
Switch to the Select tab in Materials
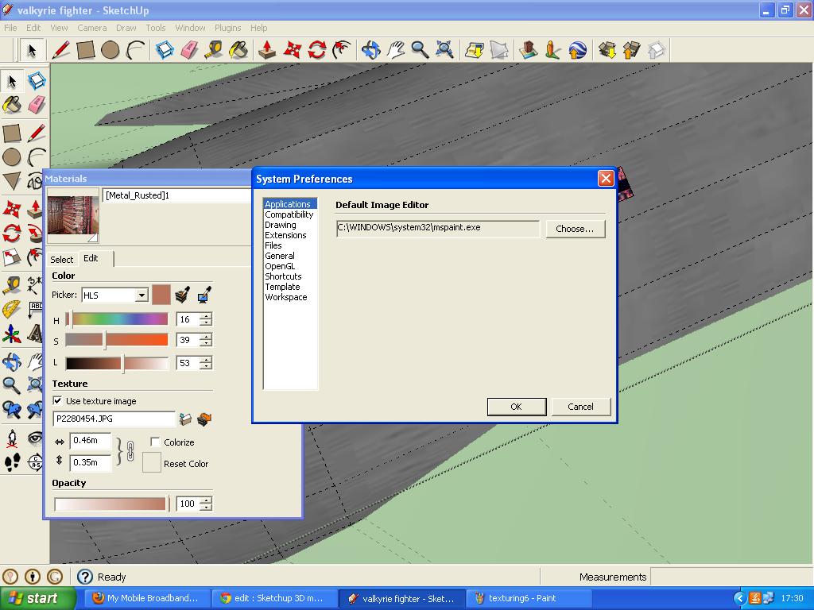[61, 258]
